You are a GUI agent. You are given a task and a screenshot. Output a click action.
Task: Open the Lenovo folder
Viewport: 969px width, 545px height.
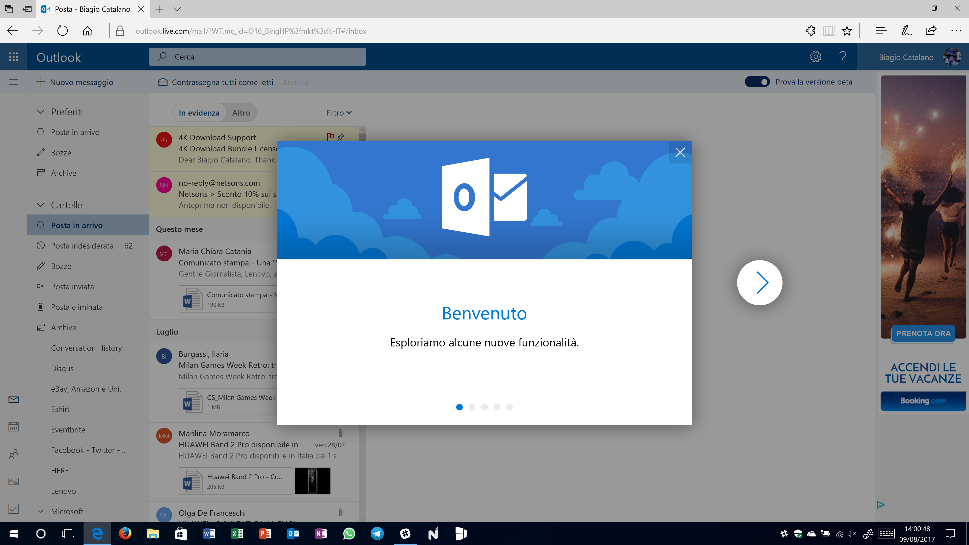point(88,491)
